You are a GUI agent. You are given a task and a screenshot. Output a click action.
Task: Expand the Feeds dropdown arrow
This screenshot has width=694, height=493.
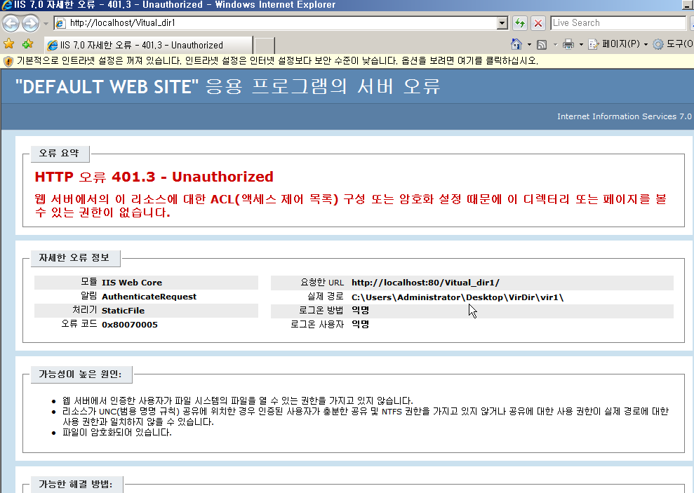[555, 45]
